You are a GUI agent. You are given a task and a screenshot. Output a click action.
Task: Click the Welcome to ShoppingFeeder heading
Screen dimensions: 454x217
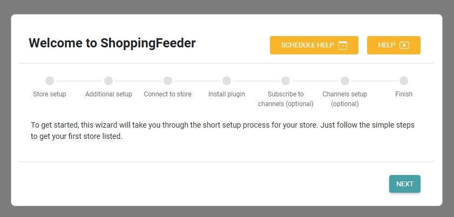coord(112,43)
